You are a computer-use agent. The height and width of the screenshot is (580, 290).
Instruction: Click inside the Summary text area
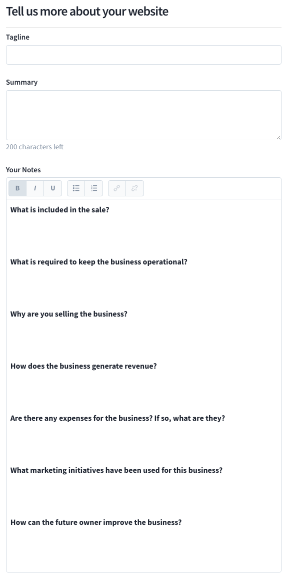(x=143, y=115)
